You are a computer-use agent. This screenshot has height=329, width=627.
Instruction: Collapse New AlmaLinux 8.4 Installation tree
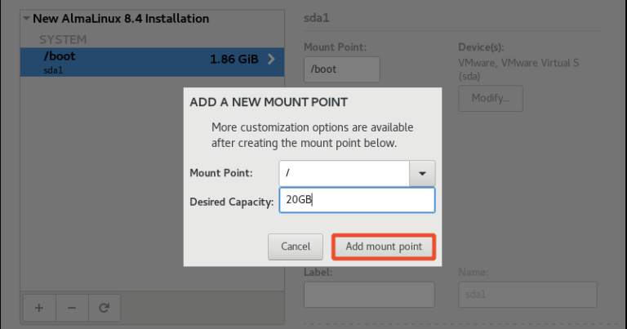[x=26, y=19]
